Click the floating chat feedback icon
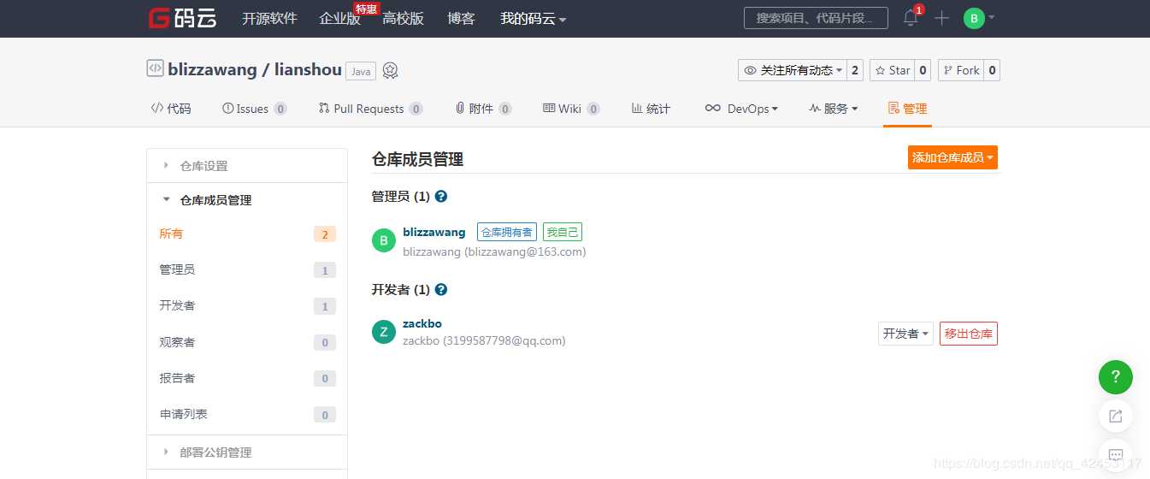The image size is (1150, 479). 1116,454
